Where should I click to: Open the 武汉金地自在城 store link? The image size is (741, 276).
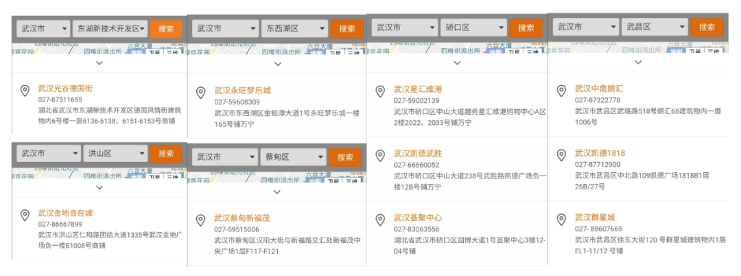pyautogui.click(x=65, y=213)
